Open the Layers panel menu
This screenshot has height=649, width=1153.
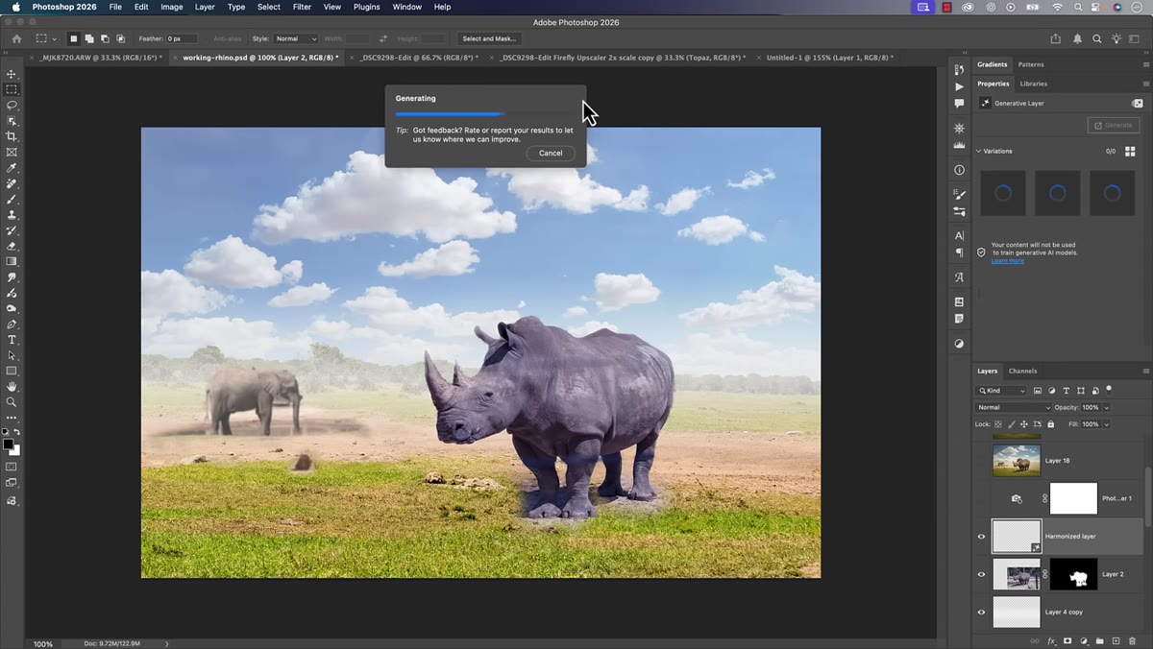pos(1145,371)
